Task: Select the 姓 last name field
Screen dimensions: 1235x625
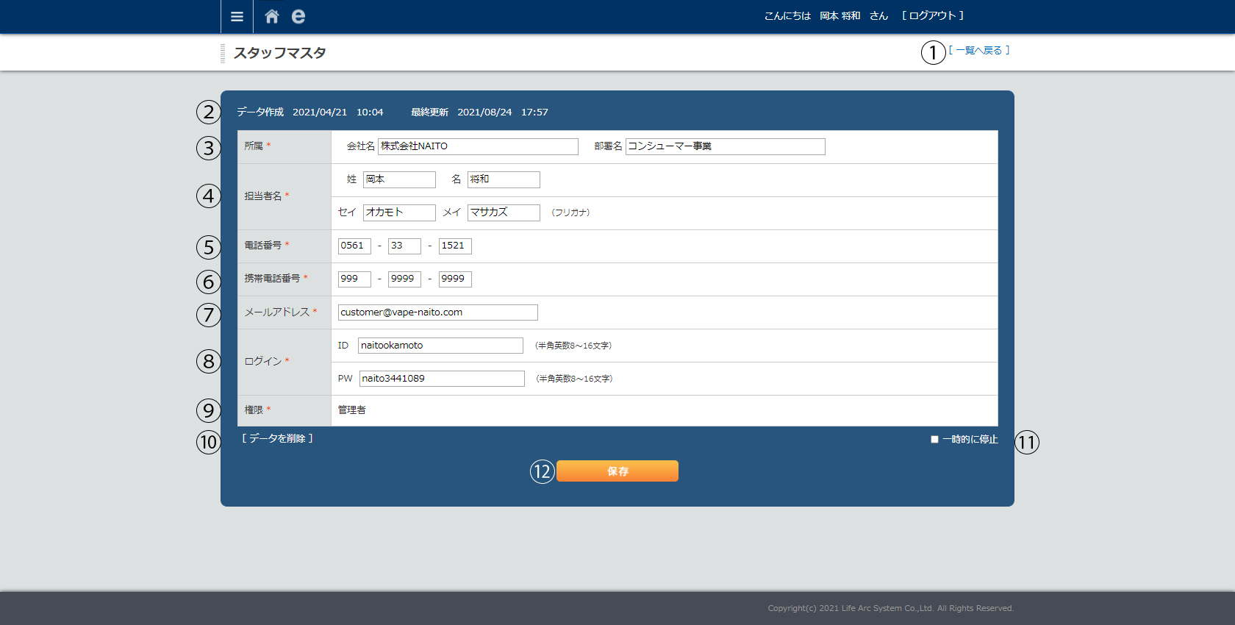Action: click(399, 179)
